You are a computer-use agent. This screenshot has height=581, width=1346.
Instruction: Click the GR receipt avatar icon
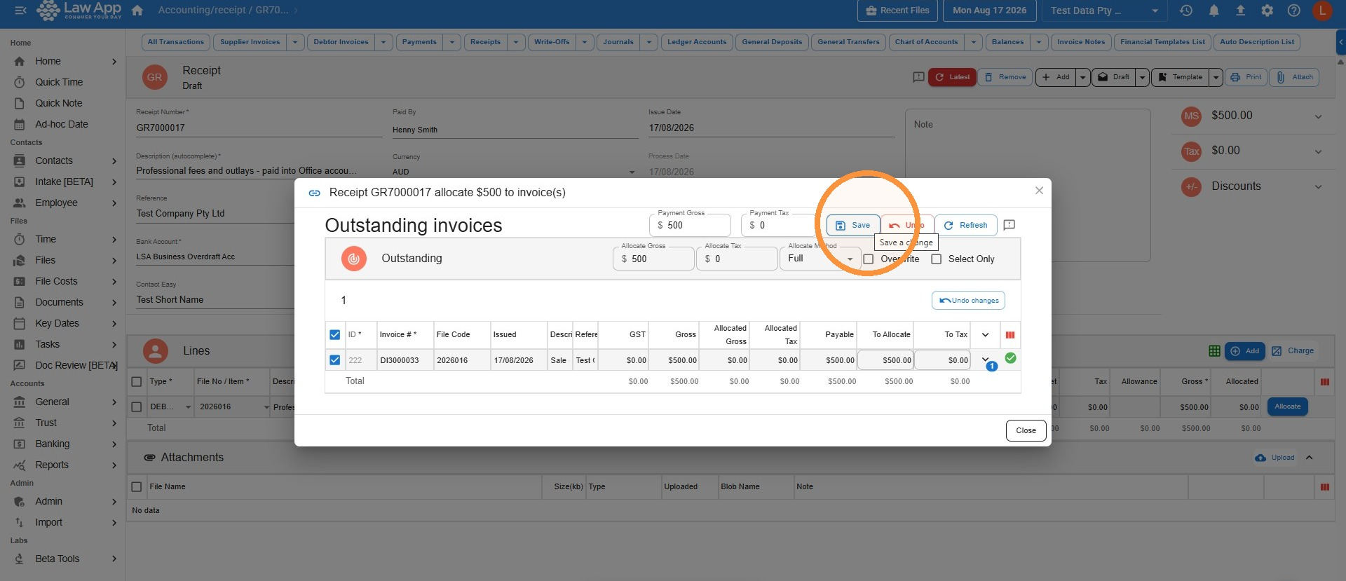pyautogui.click(x=155, y=77)
